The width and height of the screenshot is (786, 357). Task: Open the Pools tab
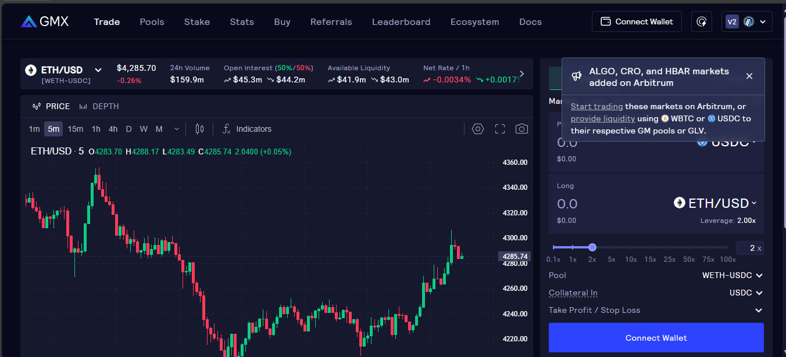(152, 21)
